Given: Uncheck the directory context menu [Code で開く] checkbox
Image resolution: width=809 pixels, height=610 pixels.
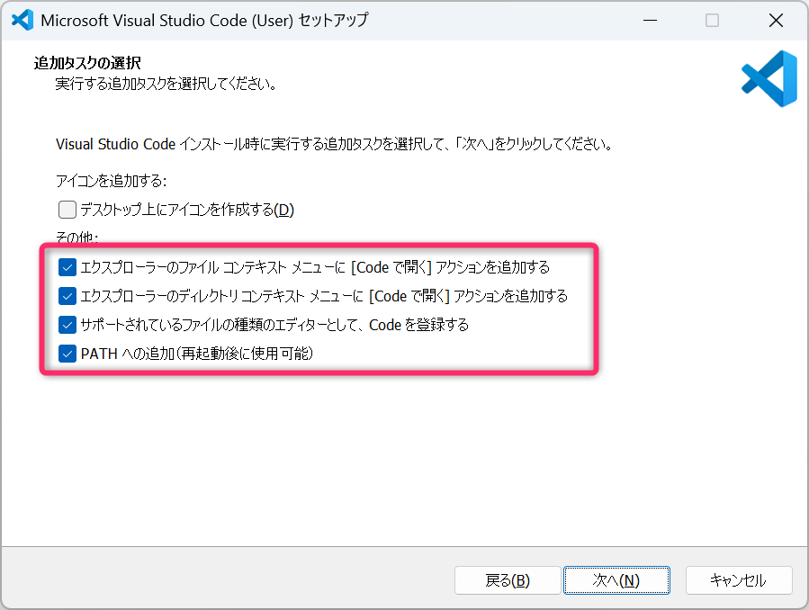Looking at the screenshot, I should 67,296.
